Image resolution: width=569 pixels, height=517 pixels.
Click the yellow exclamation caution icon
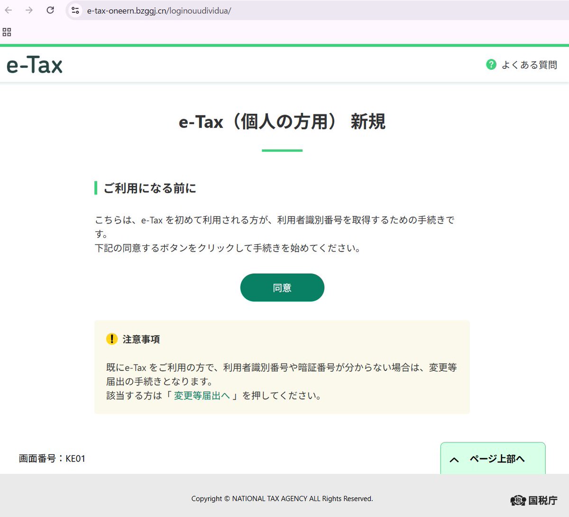[x=111, y=338]
